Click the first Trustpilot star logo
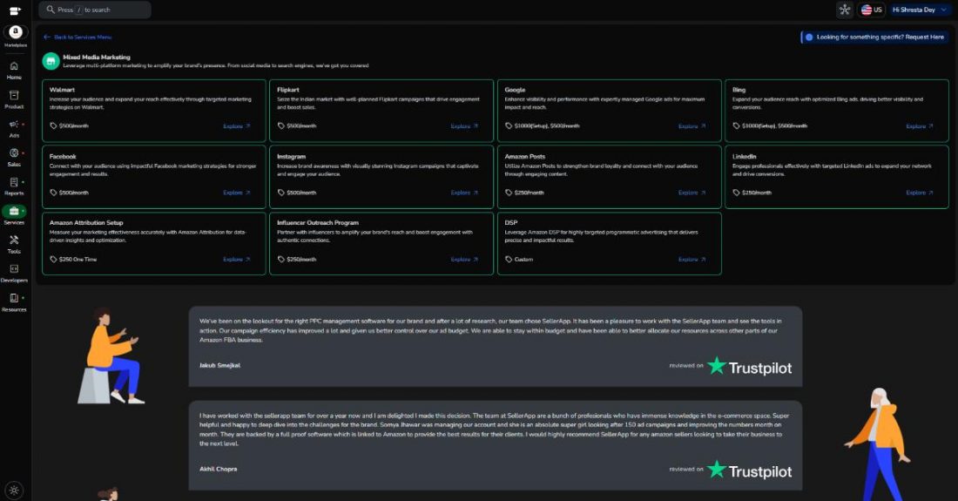This screenshot has height=501, width=958. pos(717,365)
